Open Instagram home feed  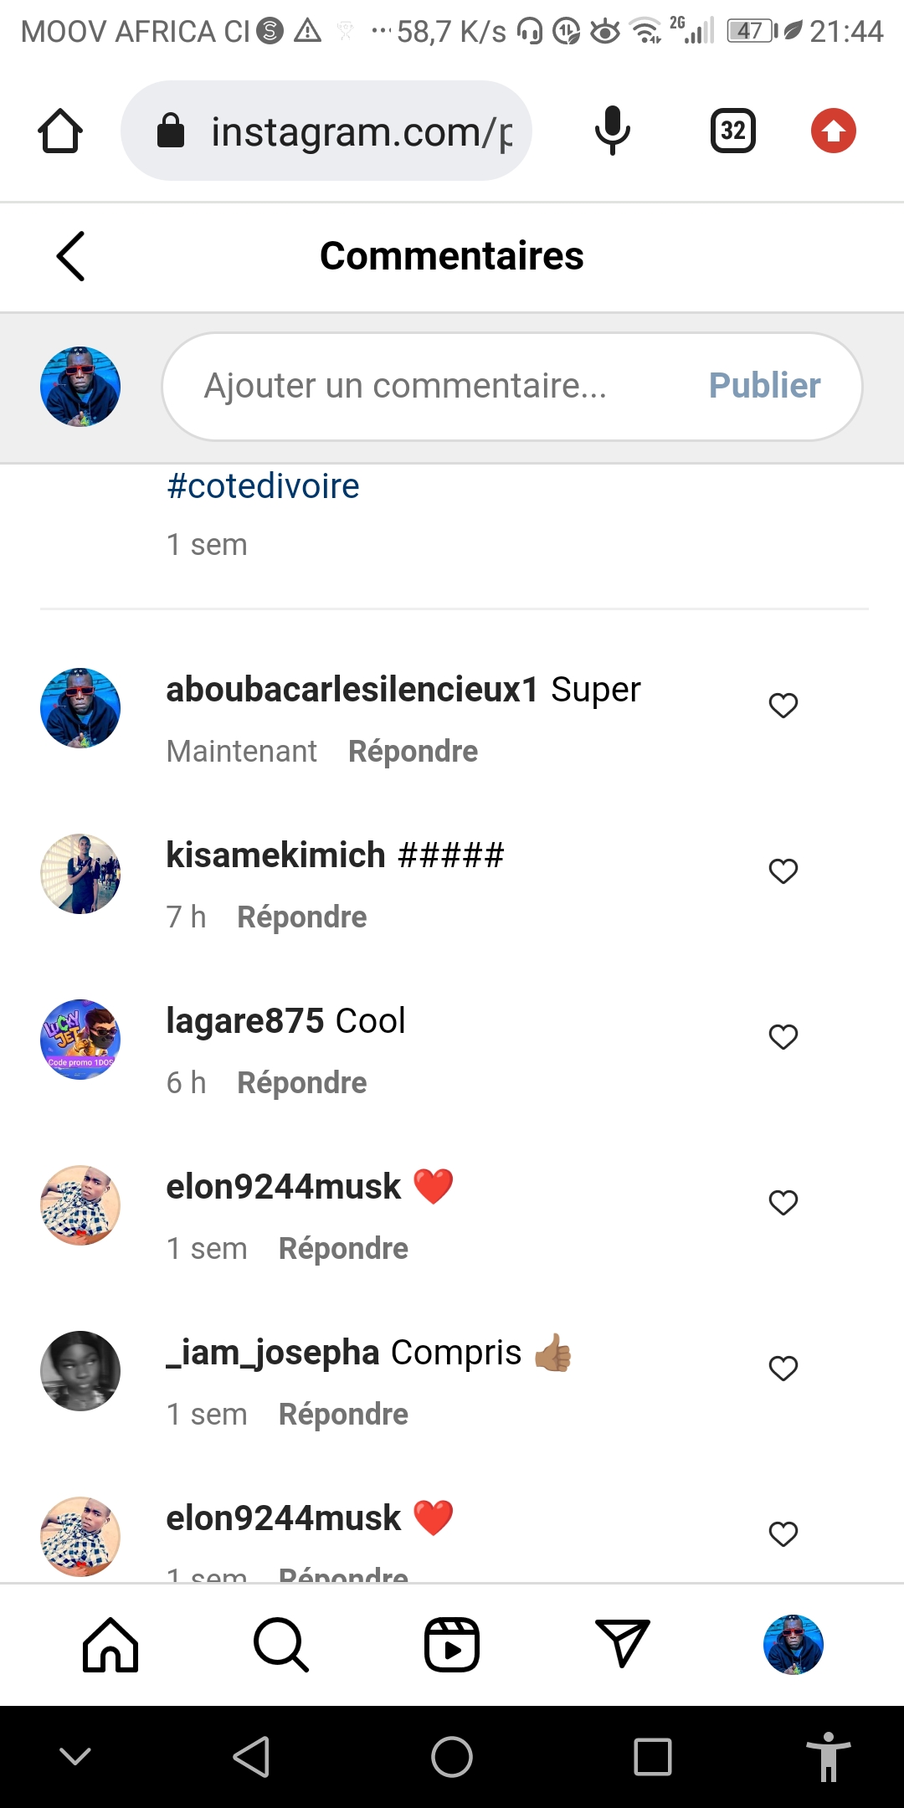(110, 1645)
